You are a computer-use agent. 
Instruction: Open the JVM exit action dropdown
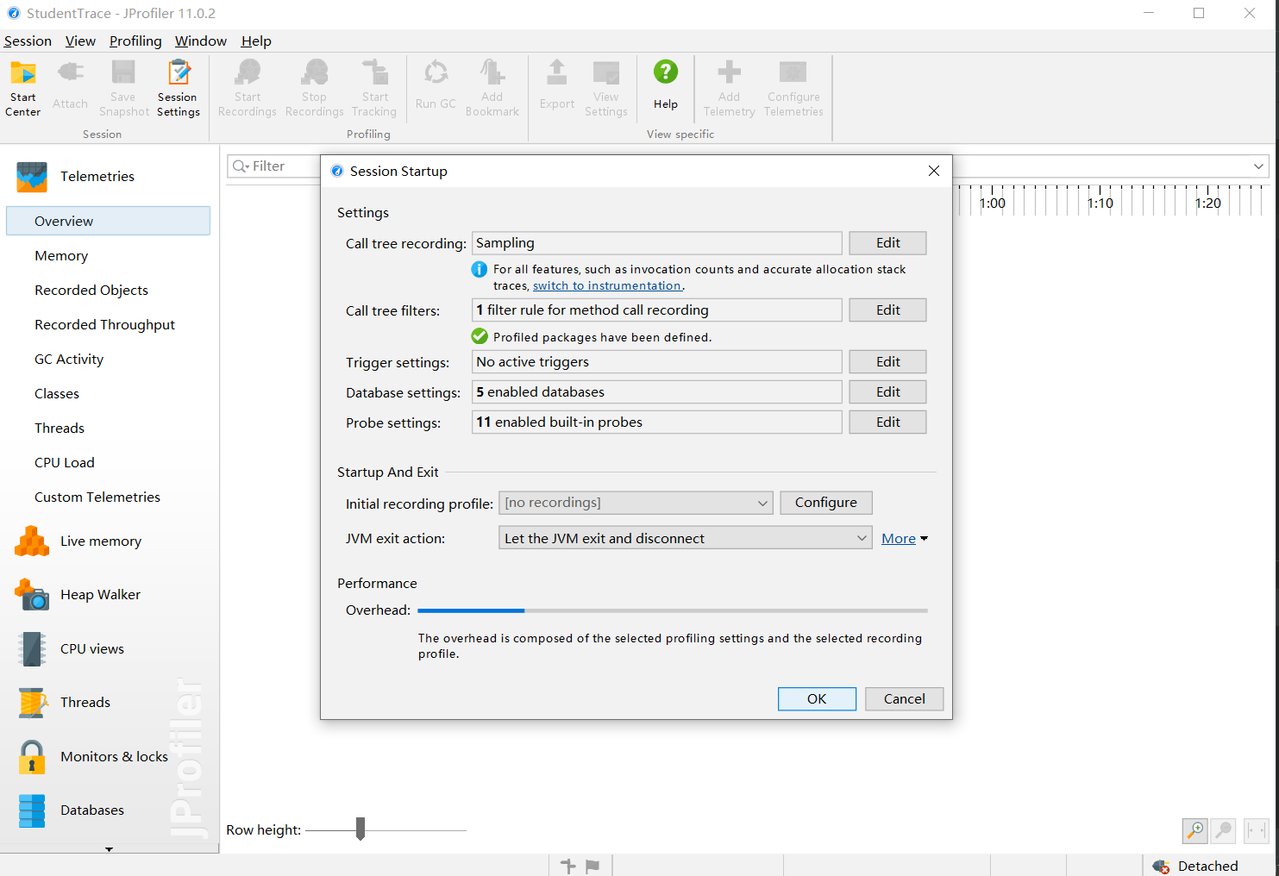coord(686,538)
